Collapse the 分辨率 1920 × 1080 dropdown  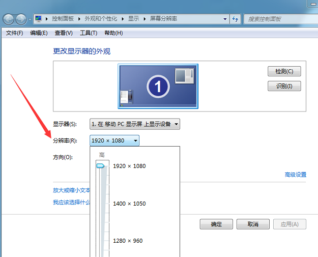point(114,140)
